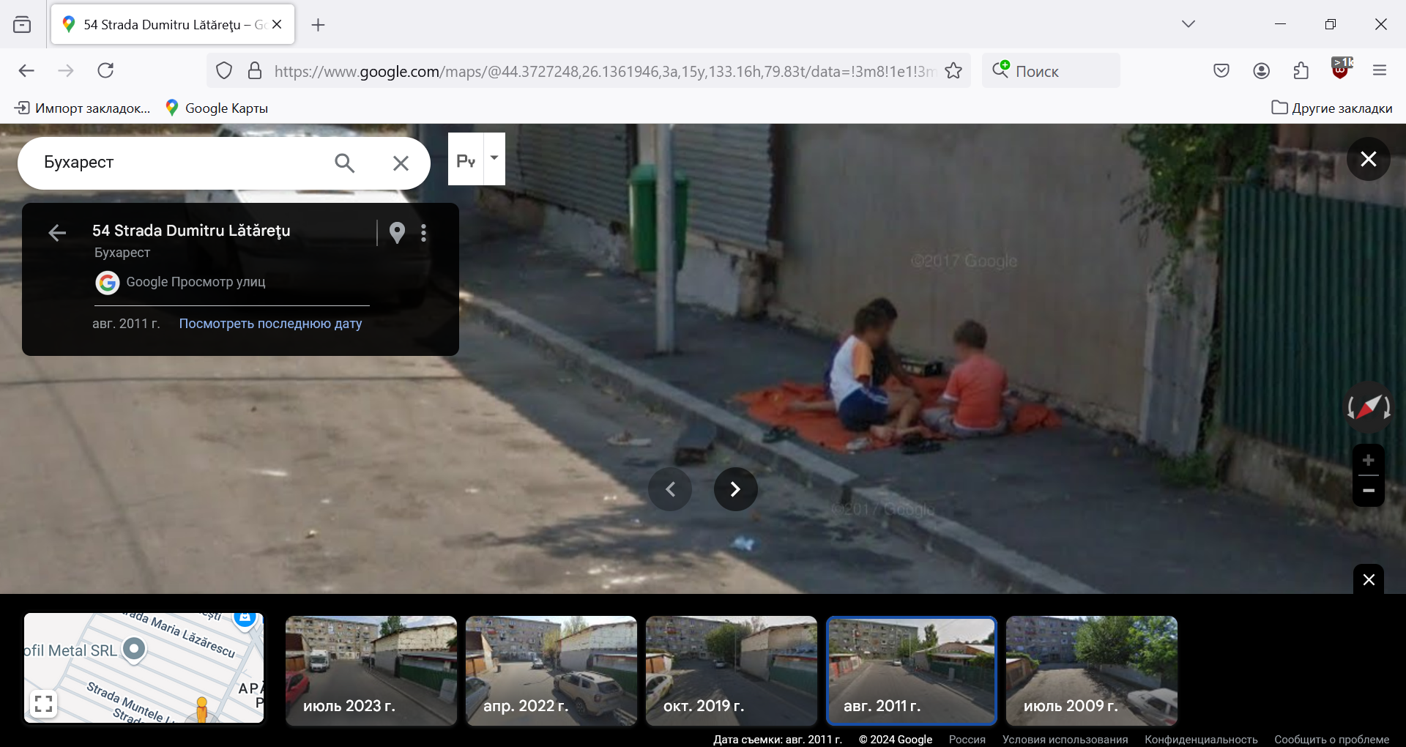This screenshot has height=747, width=1406.
Task: Select the авг. 2011 г. imagery thumbnail
Action: pos(912,671)
